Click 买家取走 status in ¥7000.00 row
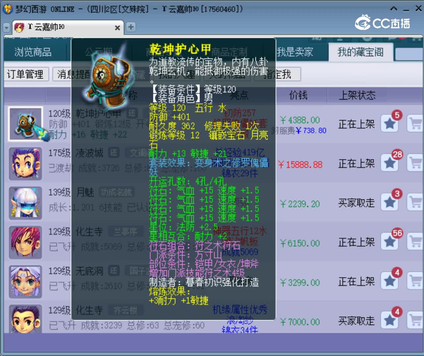Image resolution: width=424 pixels, height=356 pixels. click(x=356, y=321)
